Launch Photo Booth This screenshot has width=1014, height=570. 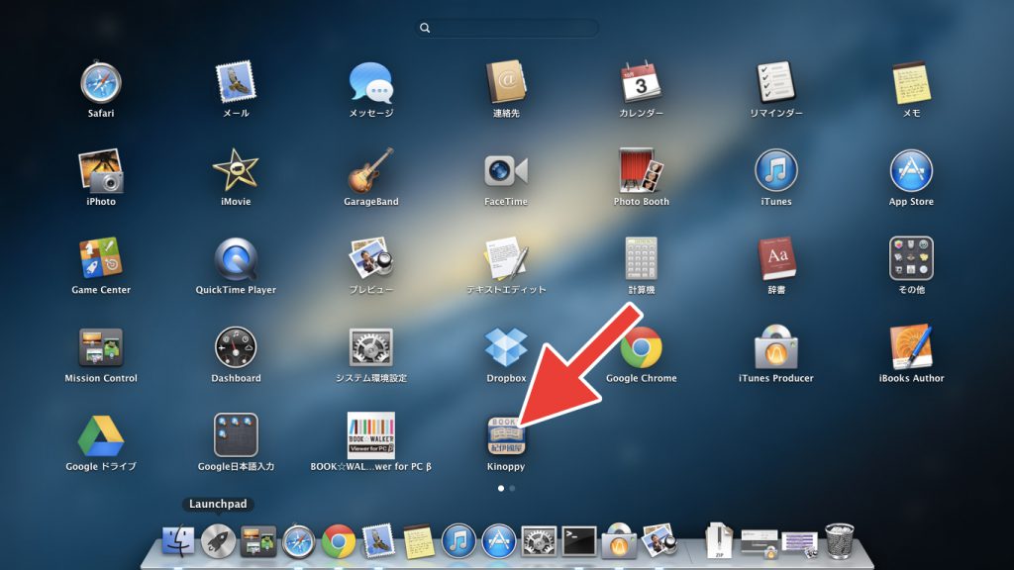[x=641, y=170]
